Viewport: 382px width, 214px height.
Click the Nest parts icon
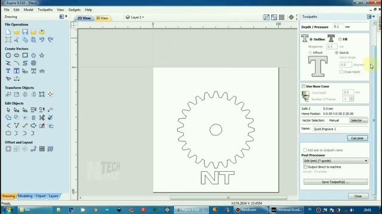50,149
